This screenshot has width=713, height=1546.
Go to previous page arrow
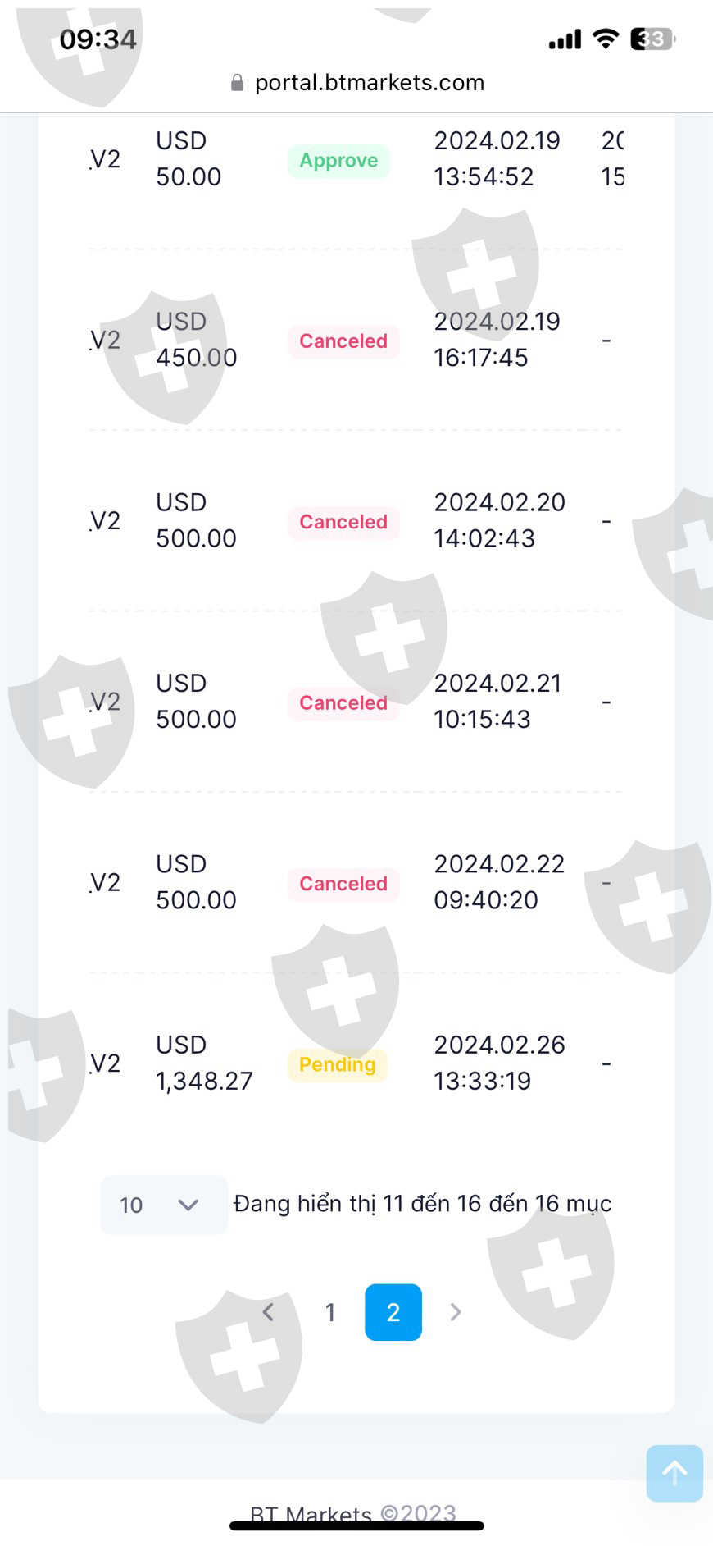(268, 1312)
